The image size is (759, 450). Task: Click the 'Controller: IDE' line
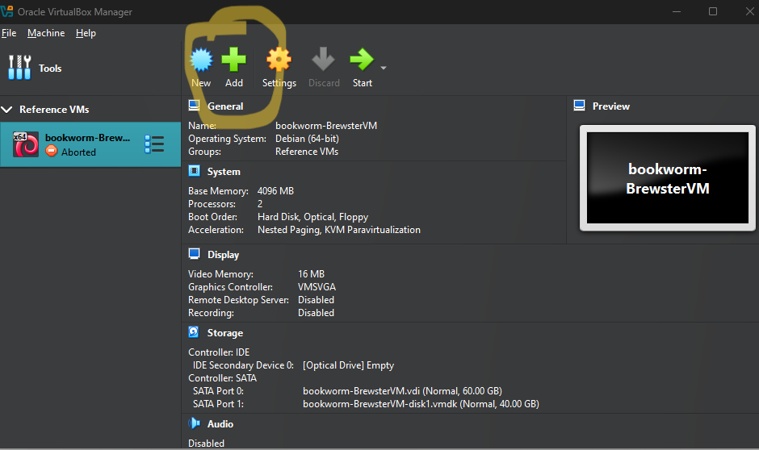219,352
